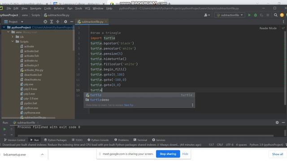Screen dimensions: 287x161
Task: Open Python Packages tool window
Action: pos(55,140)
